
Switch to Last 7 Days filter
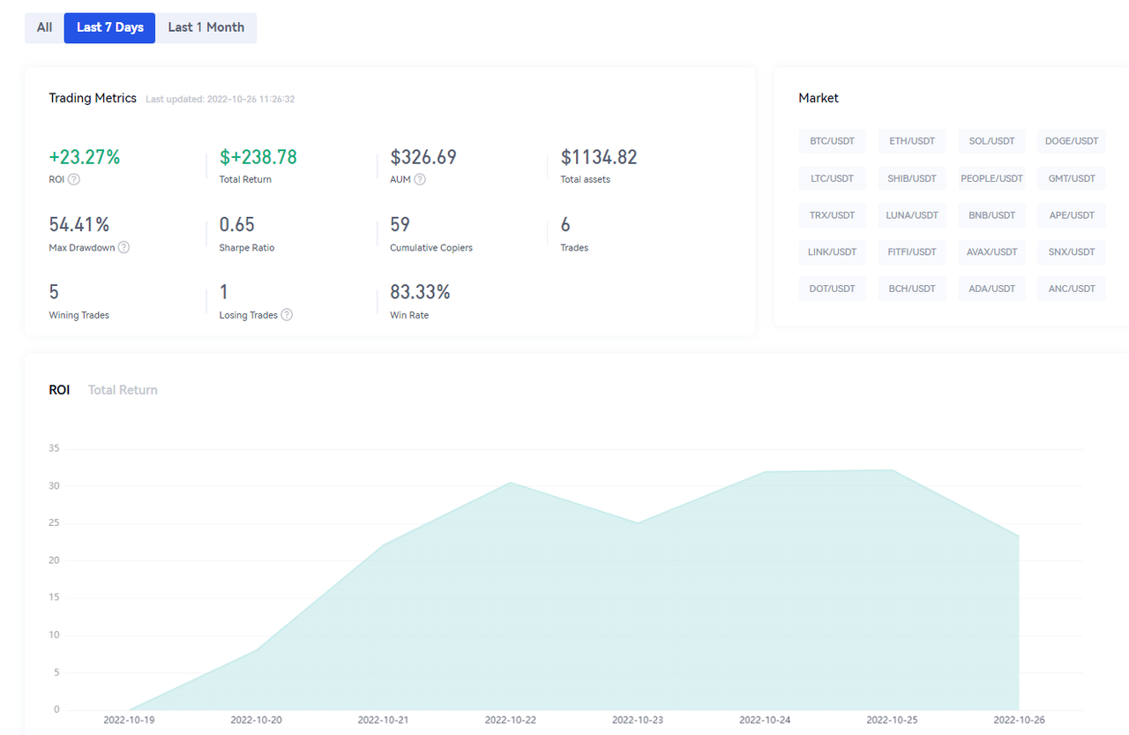pos(109,27)
